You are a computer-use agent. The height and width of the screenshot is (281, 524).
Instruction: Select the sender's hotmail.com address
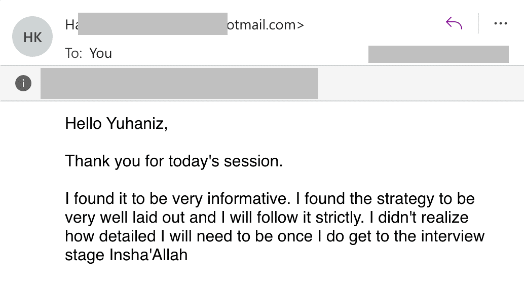point(266,24)
